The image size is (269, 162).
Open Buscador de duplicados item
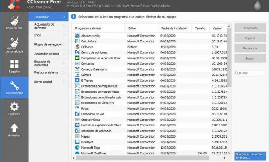48,63
